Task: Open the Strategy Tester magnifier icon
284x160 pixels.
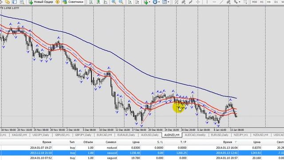Action: click(22, 2)
